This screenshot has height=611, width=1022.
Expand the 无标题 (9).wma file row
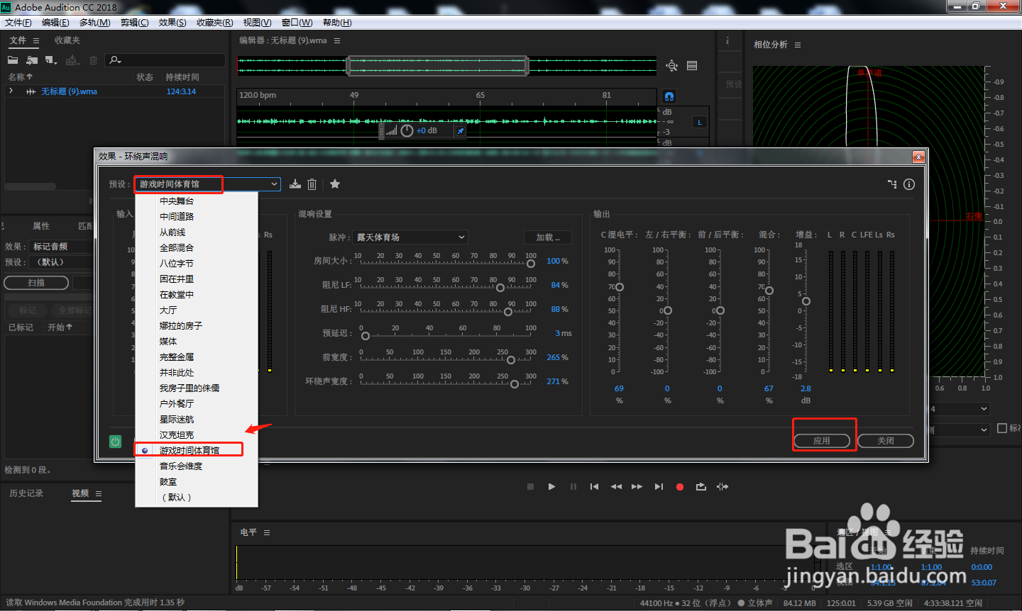pyautogui.click(x=11, y=91)
